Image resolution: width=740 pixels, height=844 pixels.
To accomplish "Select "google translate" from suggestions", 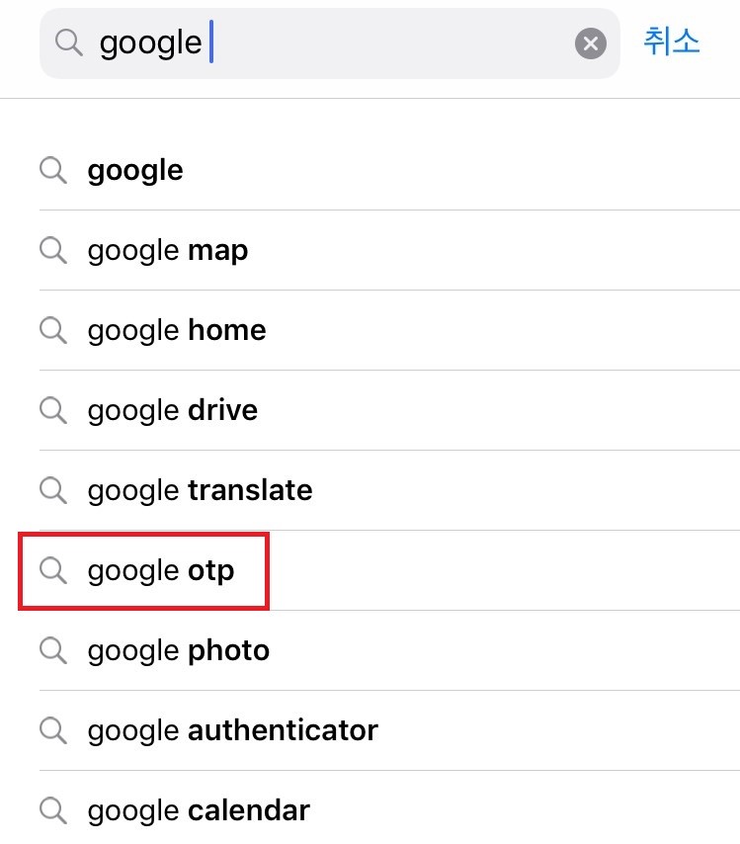I will pos(389,490).
